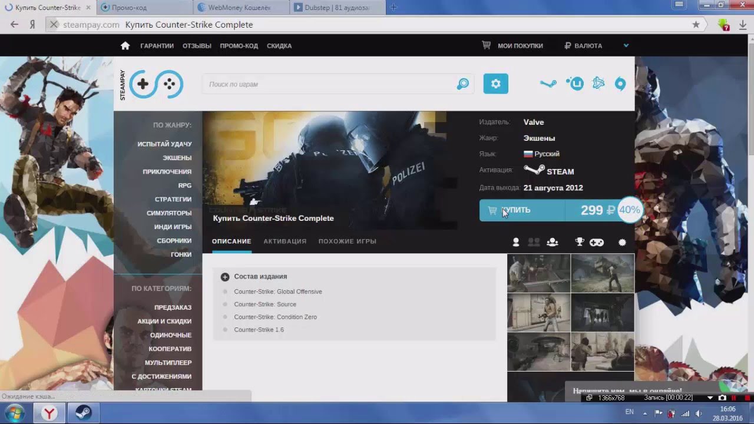The height and width of the screenshot is (424, 754).
Task: Click the shopping cart icon near Мои покупки
Action: tap(487, 45)
